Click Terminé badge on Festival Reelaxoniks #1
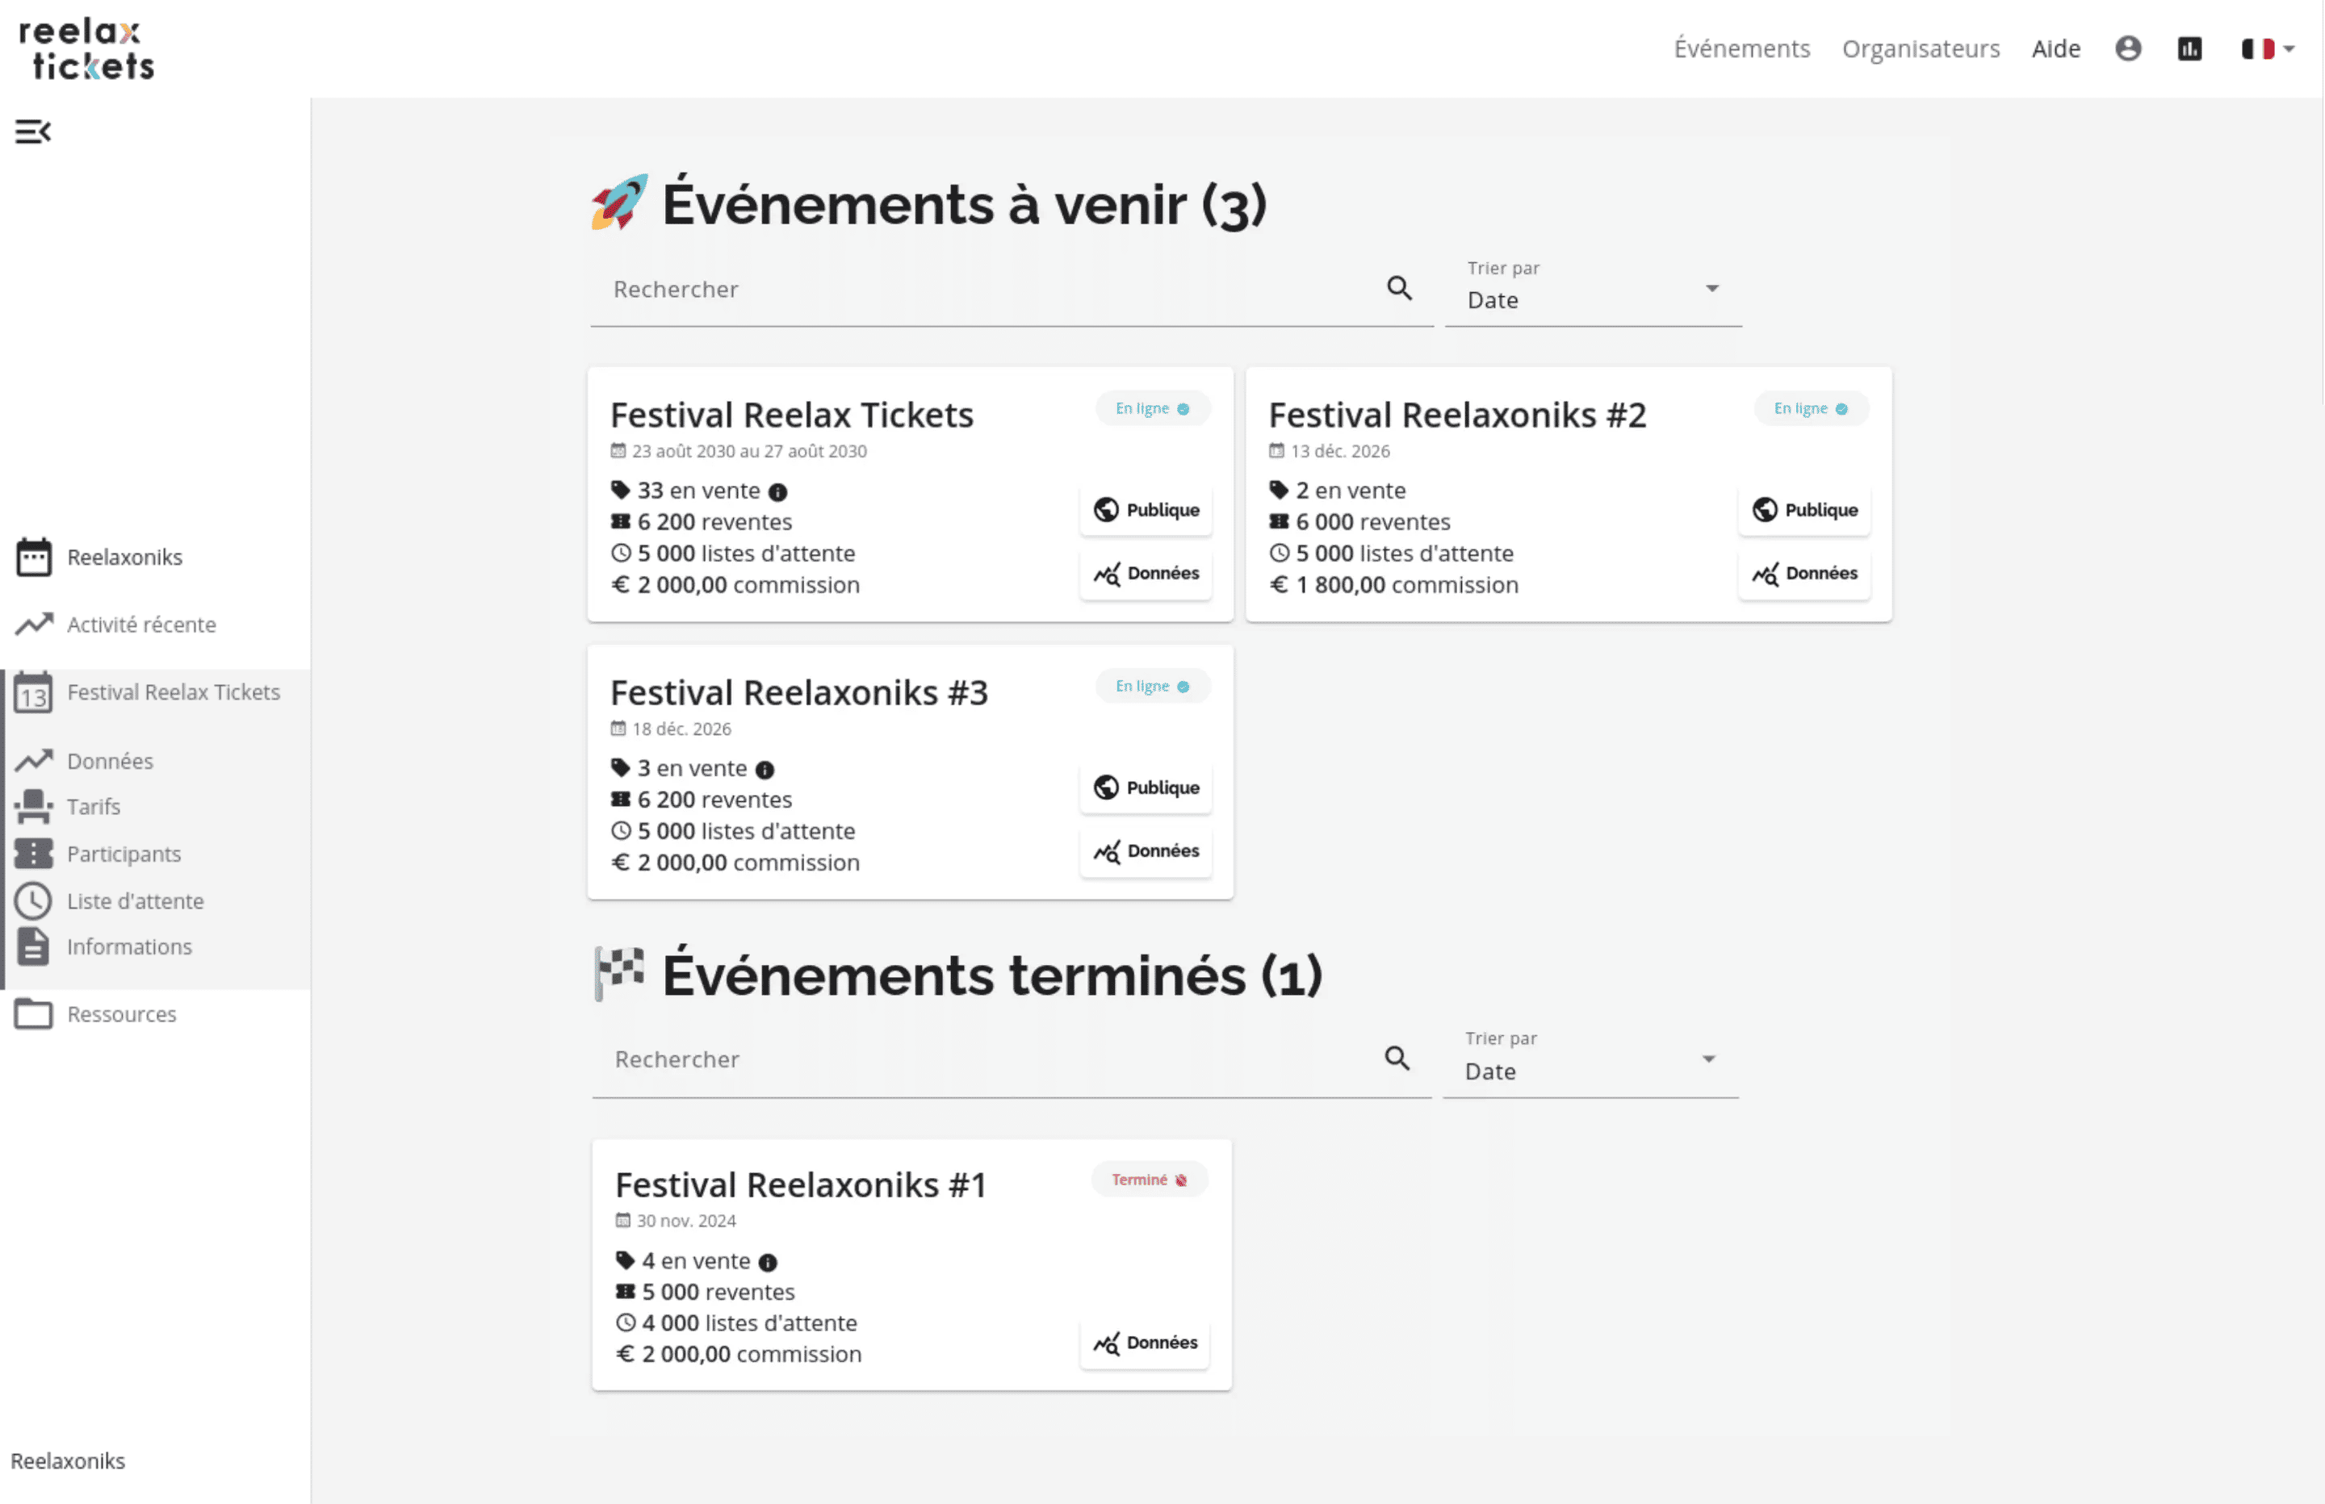 coord(1150,1180)
